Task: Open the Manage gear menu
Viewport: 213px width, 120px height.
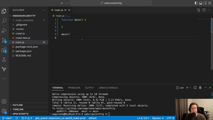Action: tap(4, 111)
